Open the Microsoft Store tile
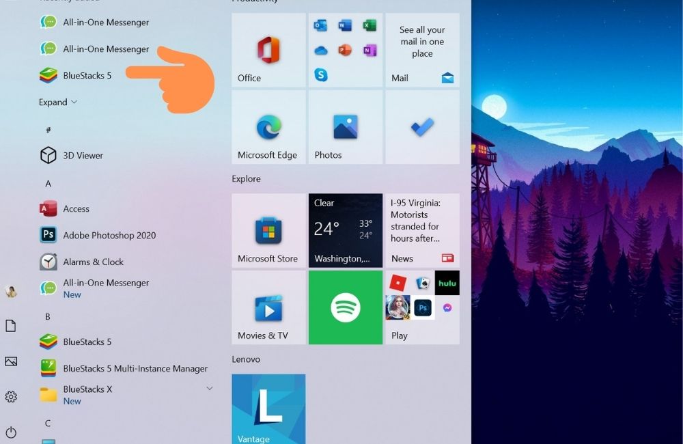This screenshot has height=444, width=683. (x=268, y=230)
